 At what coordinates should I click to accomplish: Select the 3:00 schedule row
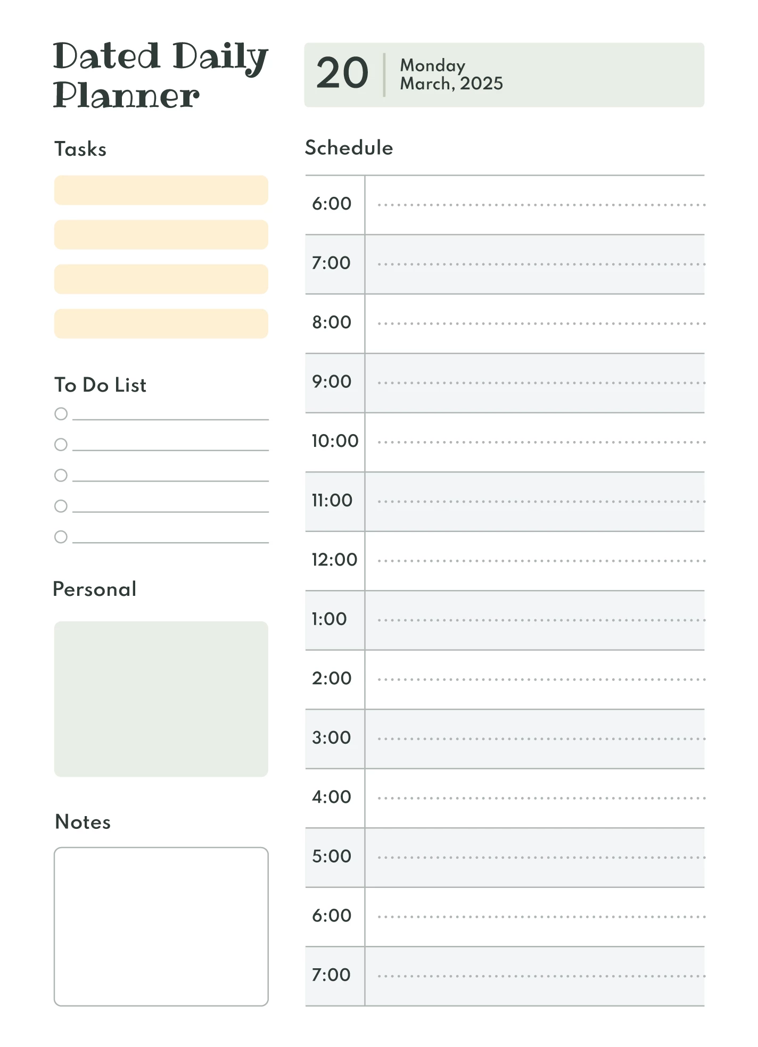coord(534,738)
